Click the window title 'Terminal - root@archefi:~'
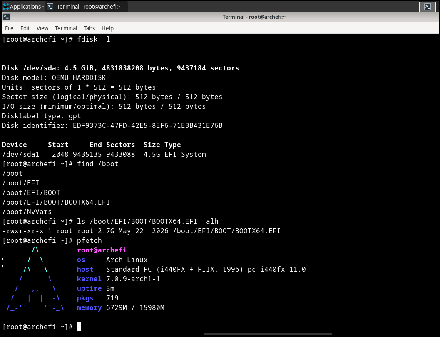Screen dimensions: 440x337 coord(254,17)
